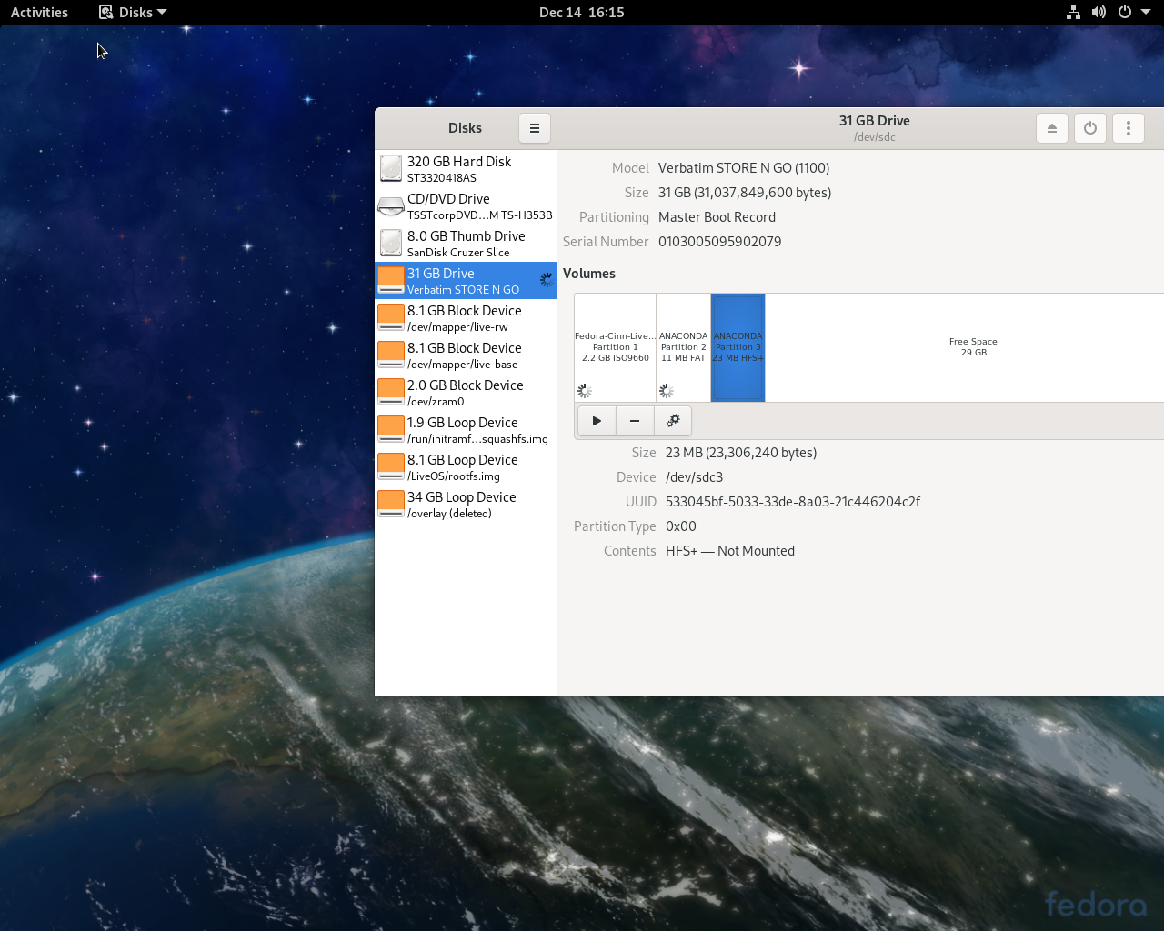The width and height of the screenshot is (1164, 931).
Task: Click the network status icon in top bar
Action: click(1073, 12)
